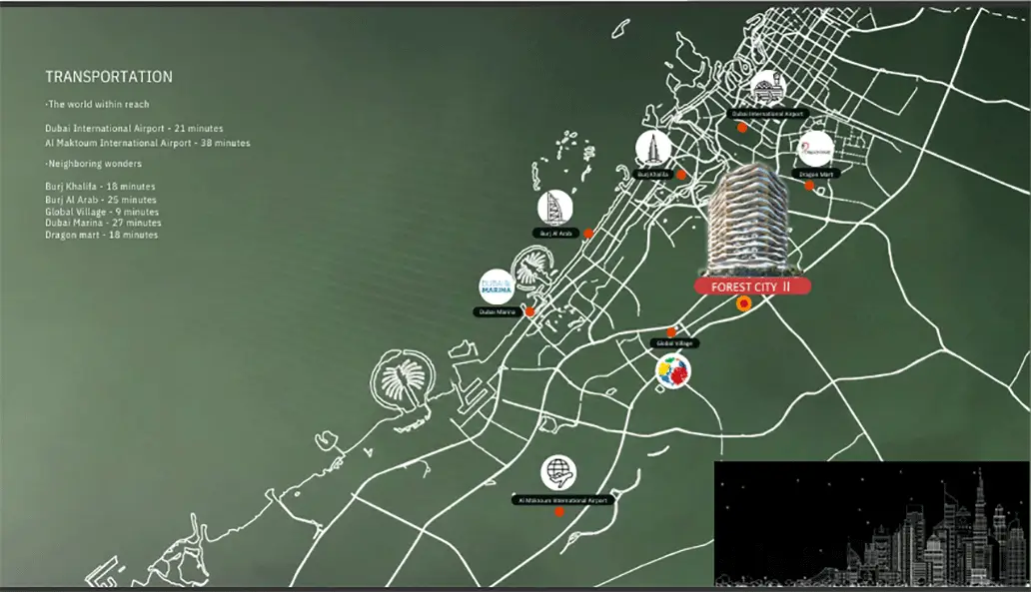Click the ringed Forest City II location marker

(x=743, y=303)
